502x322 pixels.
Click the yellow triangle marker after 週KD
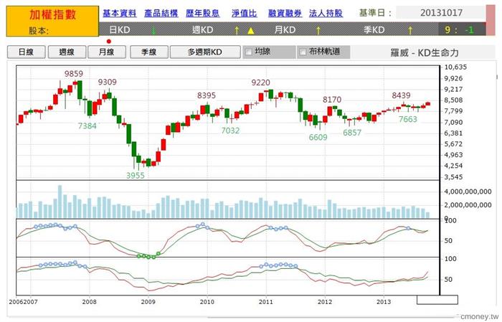pyautogui.click(x=251, y=31)
